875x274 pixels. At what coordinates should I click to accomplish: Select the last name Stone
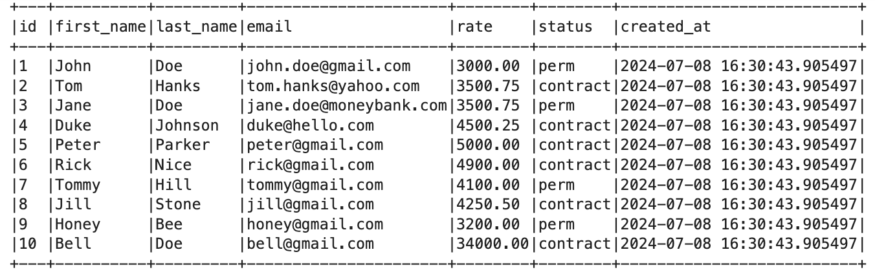click(x=177, y=205)
